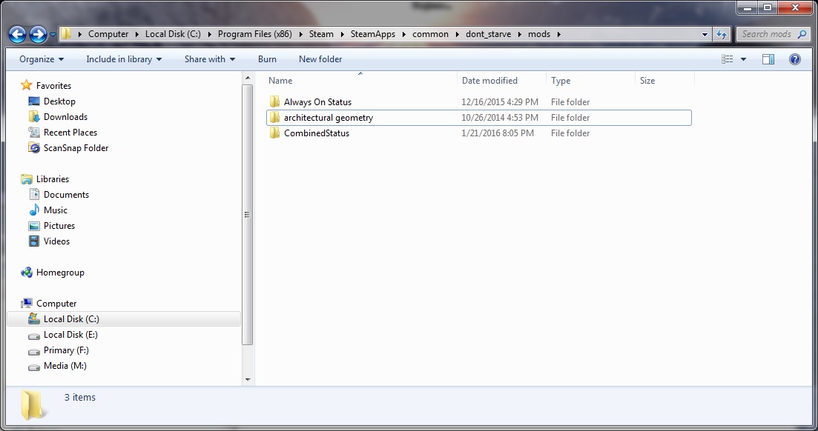Click the New folder button

pyautogui.click(x=320, y=59)
